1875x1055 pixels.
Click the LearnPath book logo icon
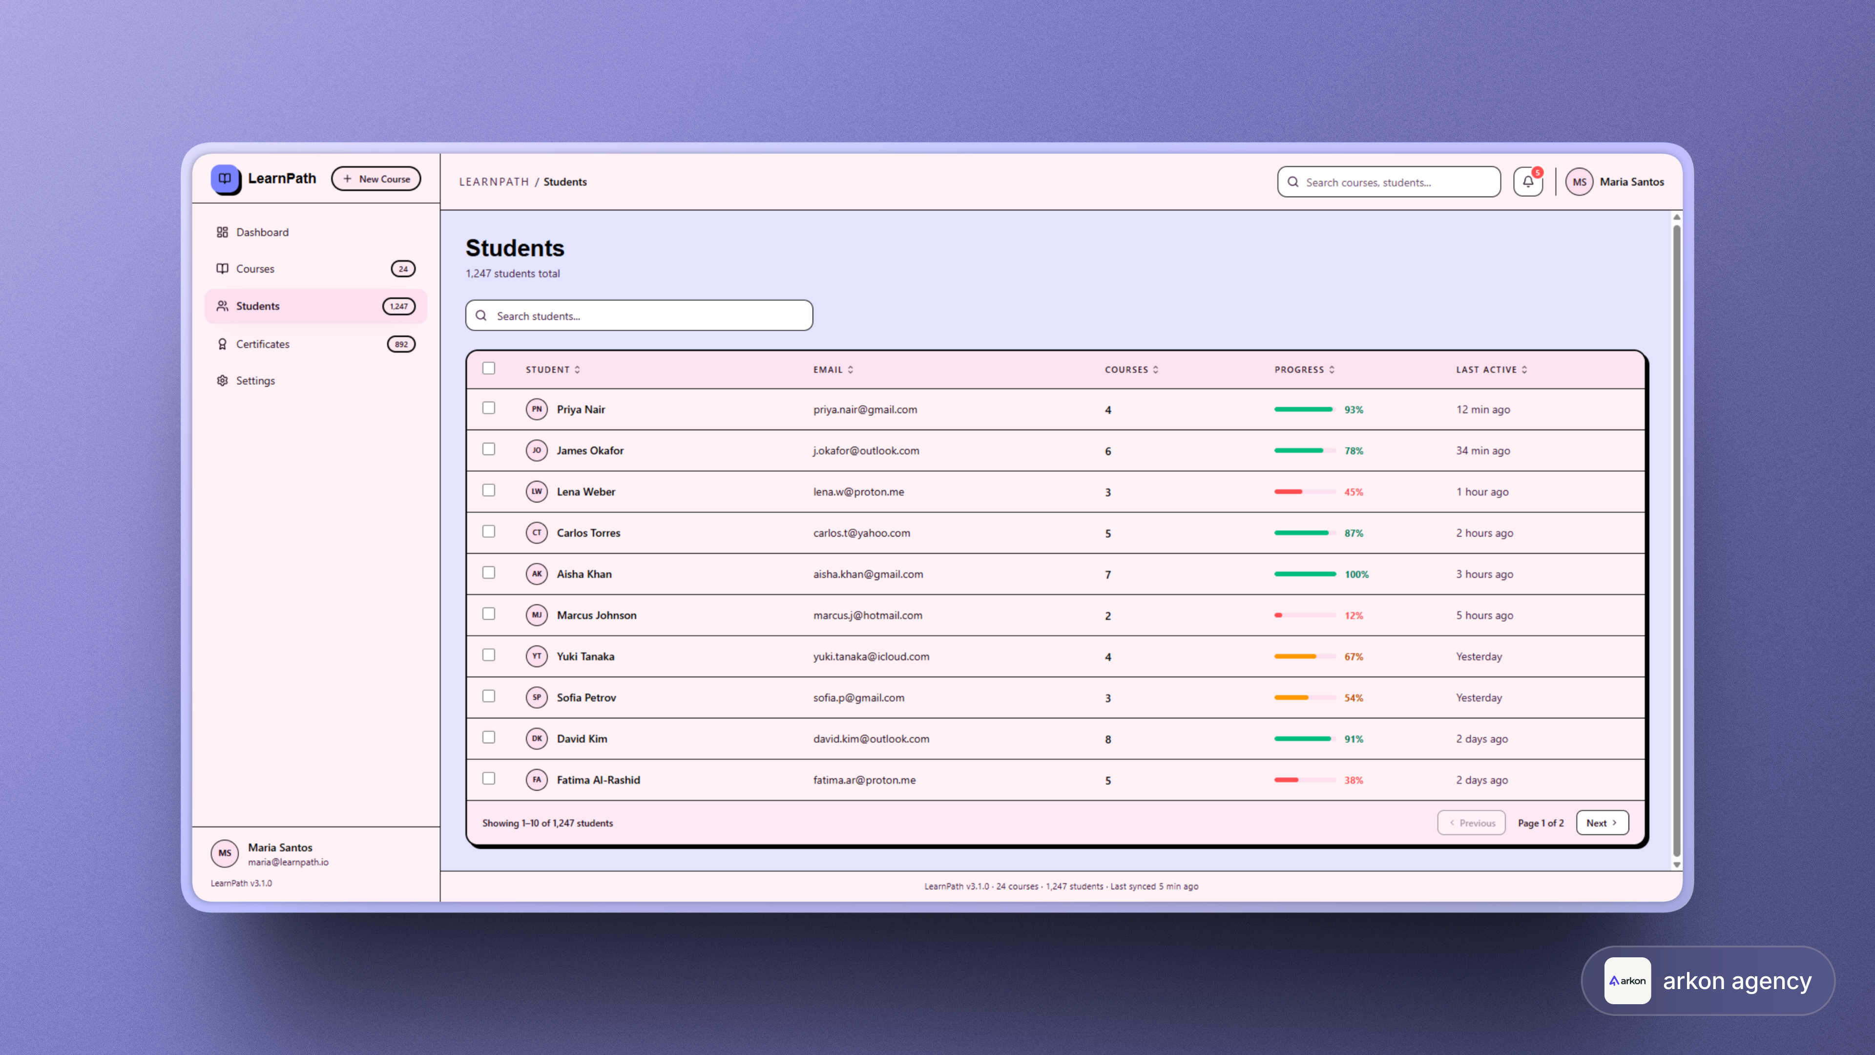[x=225, y=178]
